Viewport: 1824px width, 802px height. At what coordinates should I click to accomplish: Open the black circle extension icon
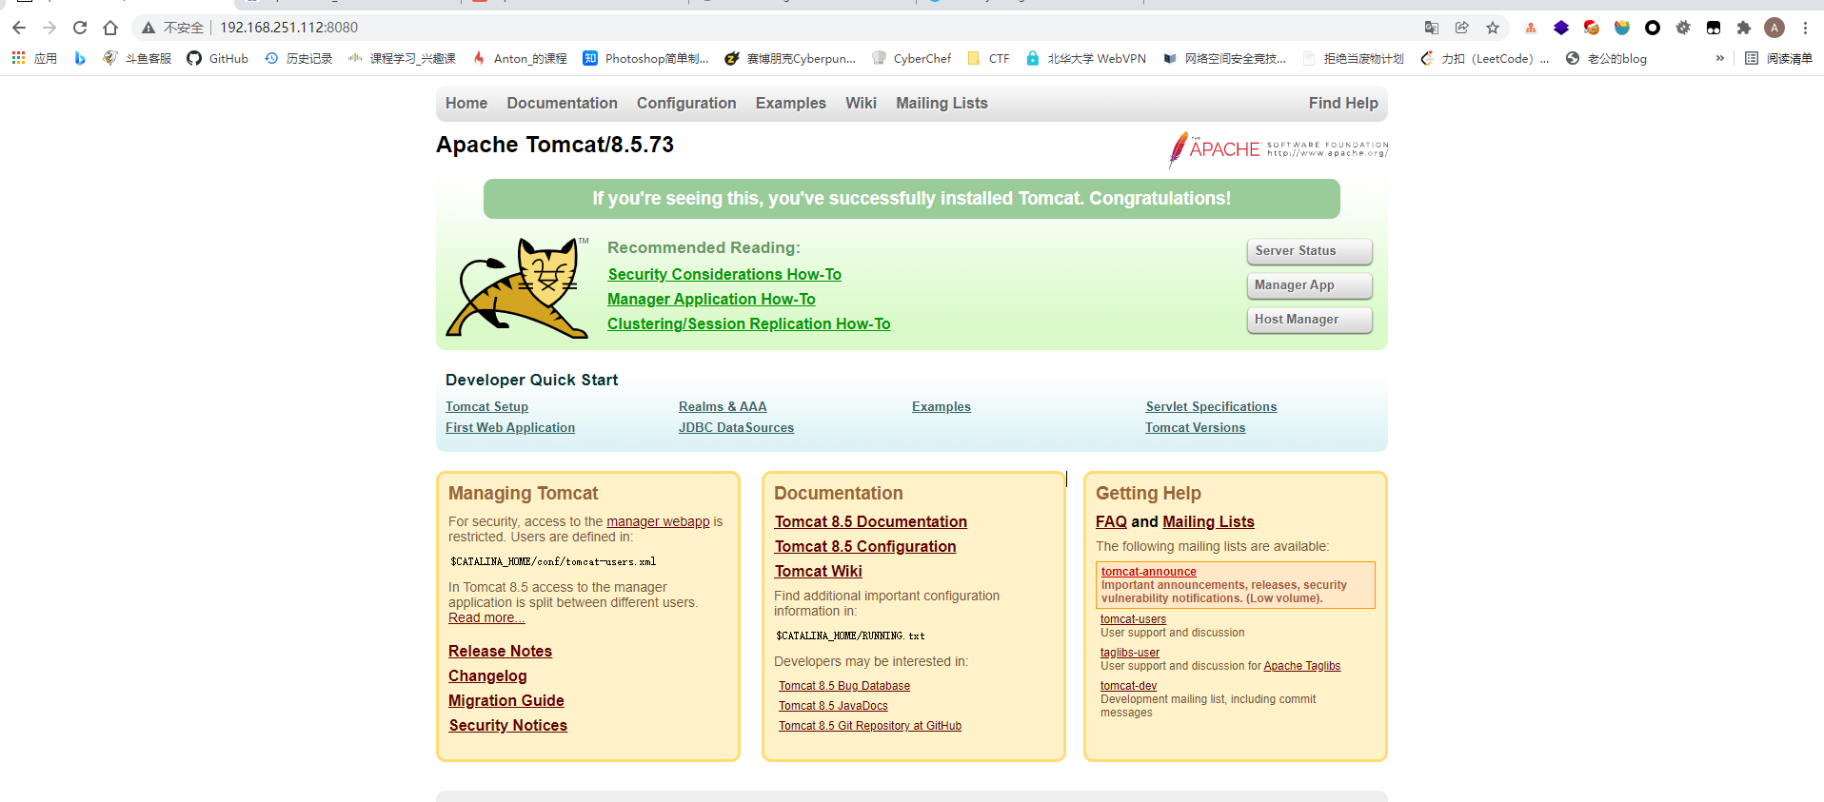[1653, 28]
